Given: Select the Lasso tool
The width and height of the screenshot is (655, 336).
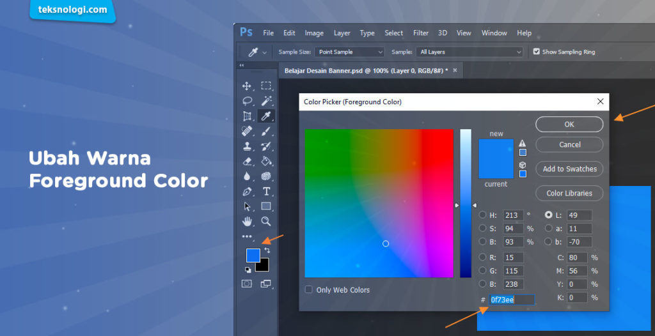Looking at the screenshot, I should (x=247, y=101).
